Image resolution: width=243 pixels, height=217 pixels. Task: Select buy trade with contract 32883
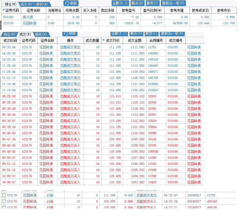tap(102, 96)
